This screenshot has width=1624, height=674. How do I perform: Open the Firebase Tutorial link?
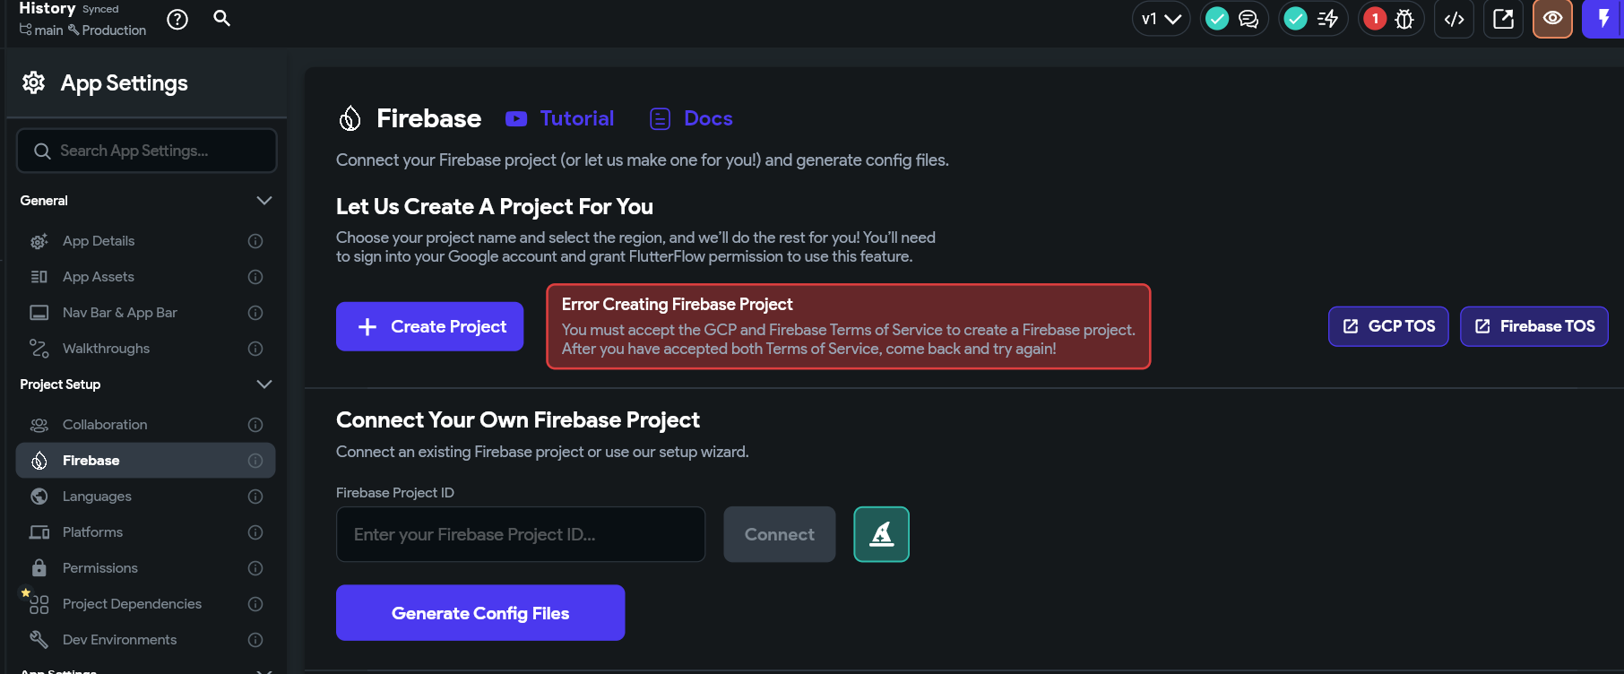577,118
